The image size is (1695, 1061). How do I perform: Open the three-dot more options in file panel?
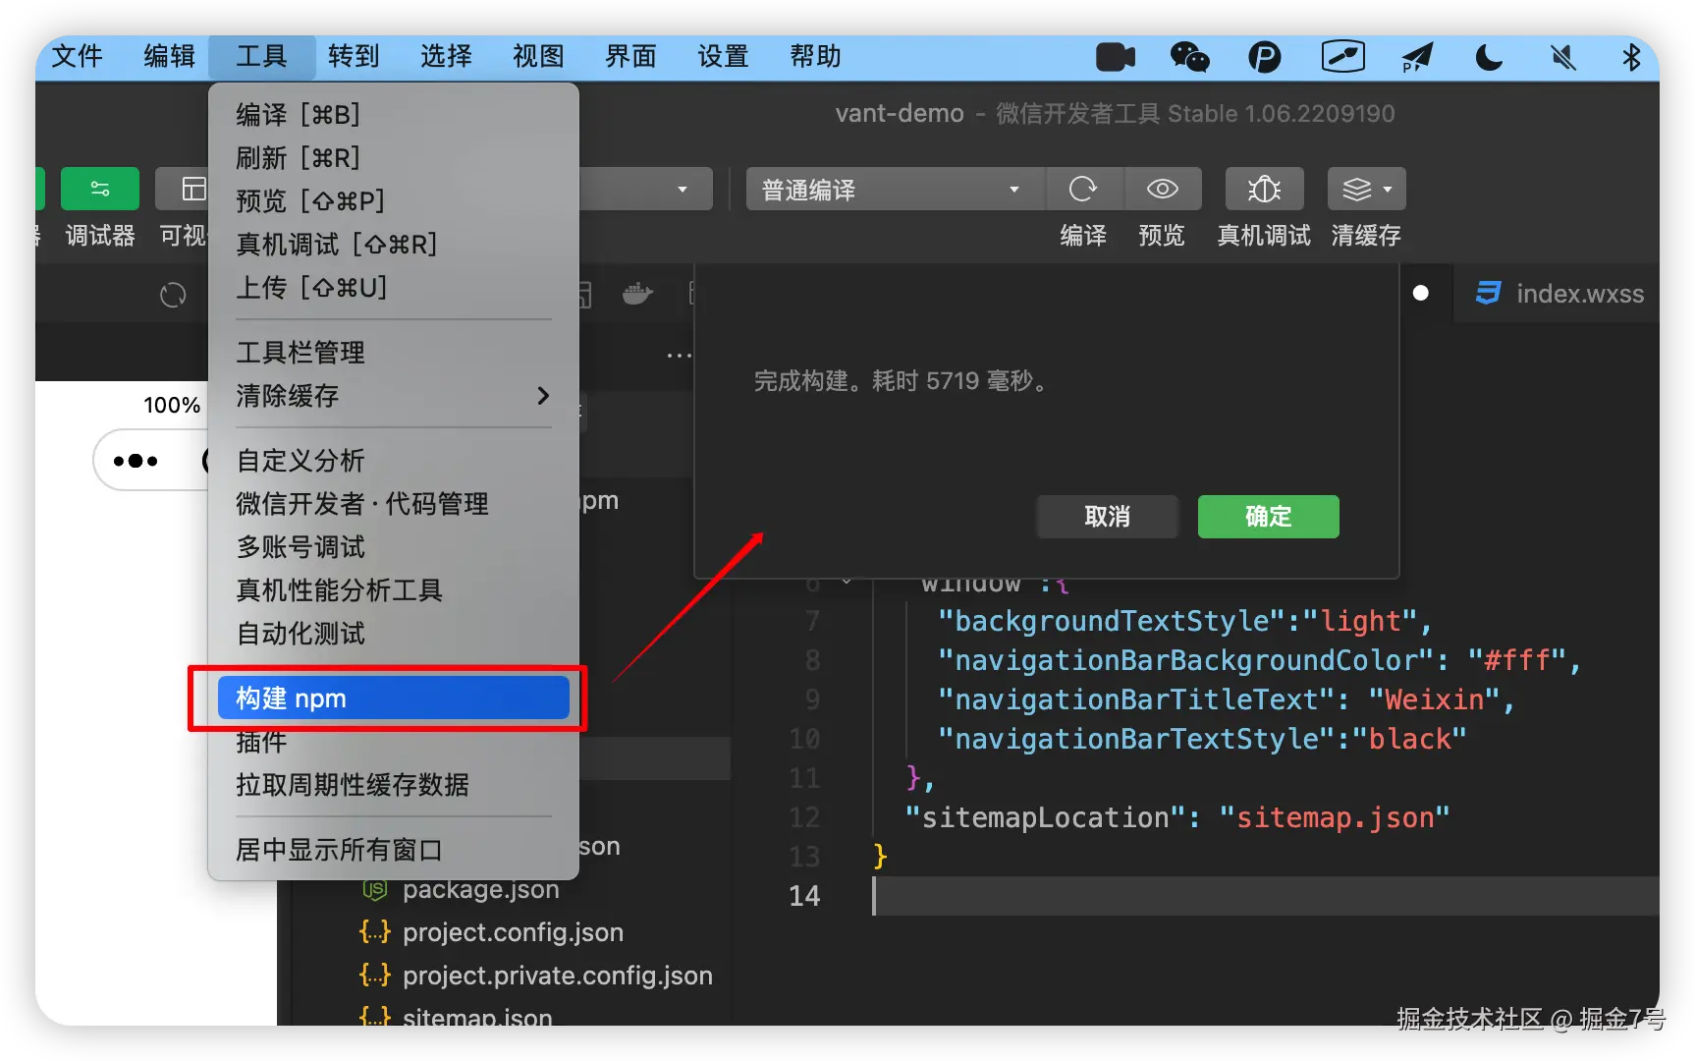click(x=679, y=356)
